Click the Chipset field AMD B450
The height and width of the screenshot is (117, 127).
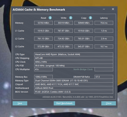click(x=74, y=84)
